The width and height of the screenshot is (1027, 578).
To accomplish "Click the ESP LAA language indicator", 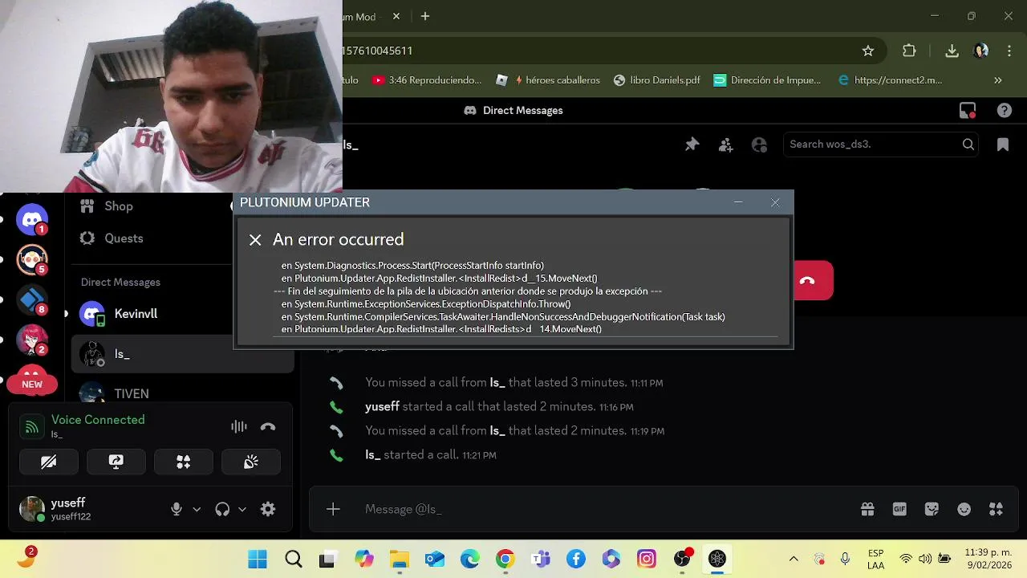I will pos(875,559).
